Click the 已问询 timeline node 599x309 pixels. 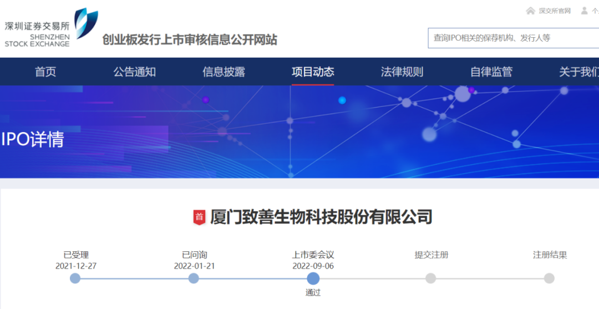click(x=194, y=278)
